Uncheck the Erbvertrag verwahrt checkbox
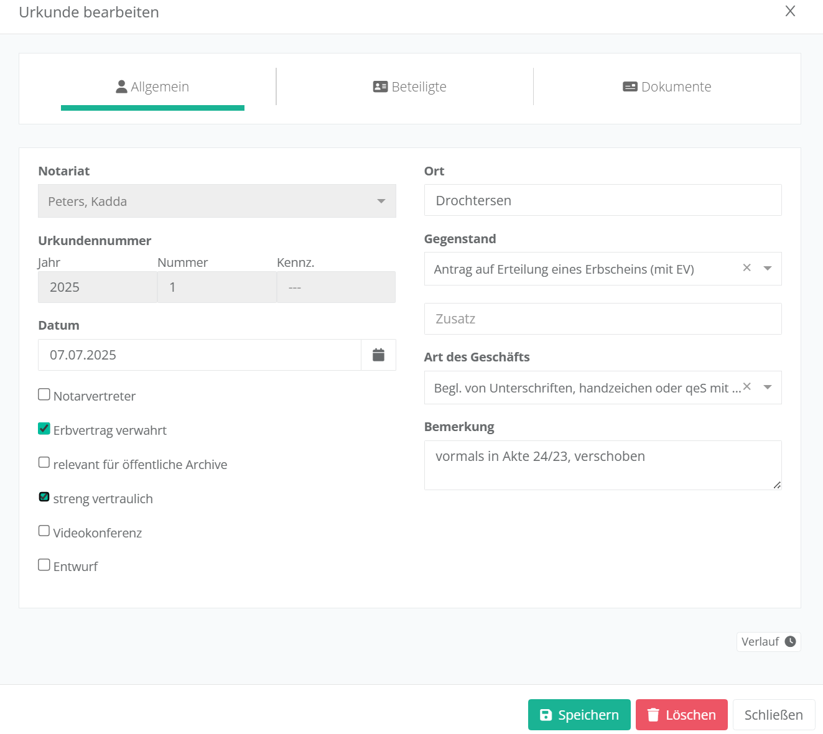Screen dimensions: 823x734 click(x=44, y=429)
